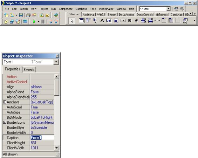The image size is (198, 158).
Task: Click the View Form toolbar icon
Action: (12, 22)
